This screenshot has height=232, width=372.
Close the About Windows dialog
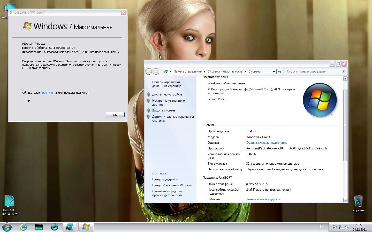[124, 12]
